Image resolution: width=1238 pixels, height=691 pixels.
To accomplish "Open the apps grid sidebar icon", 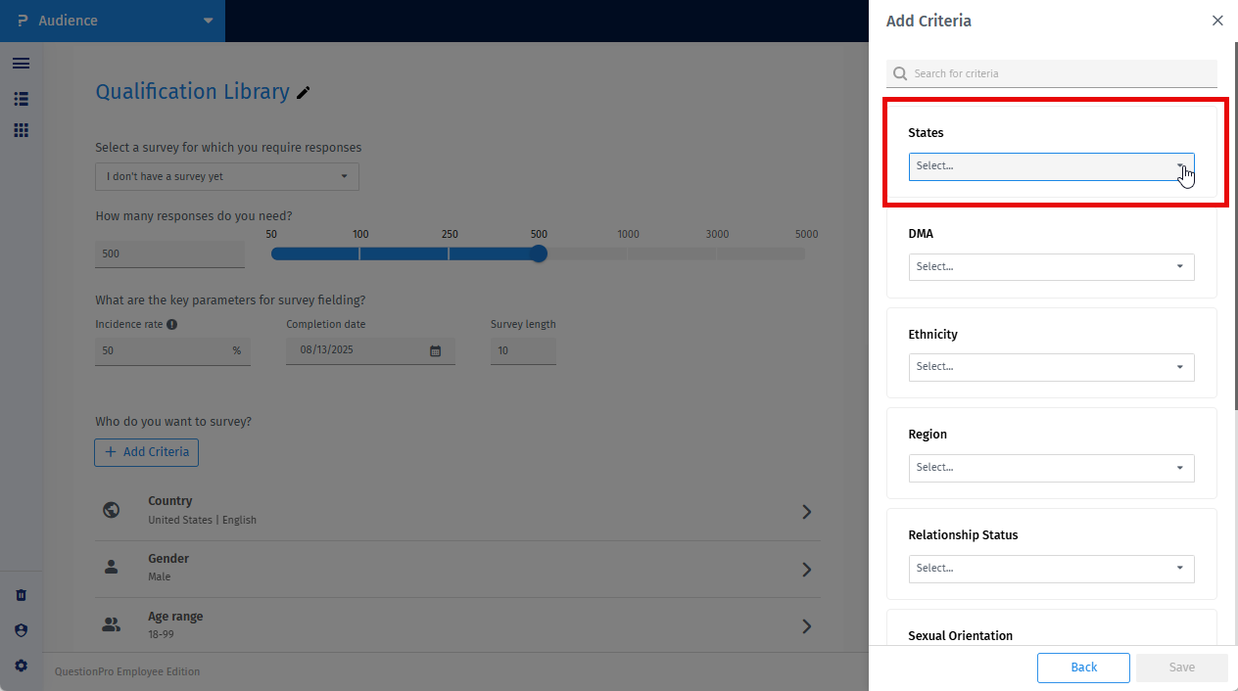I will [x=21, y=130].
